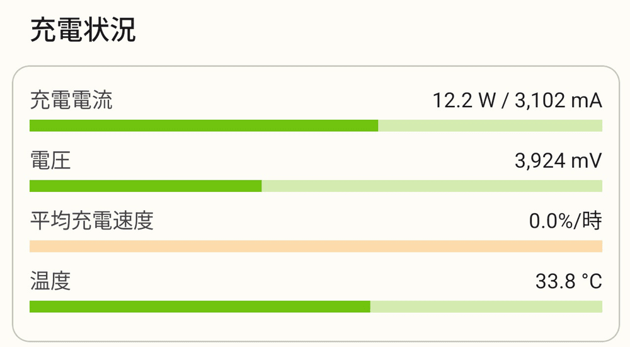Click the filled part of 充電電流 bar

[x=203, y=126]
